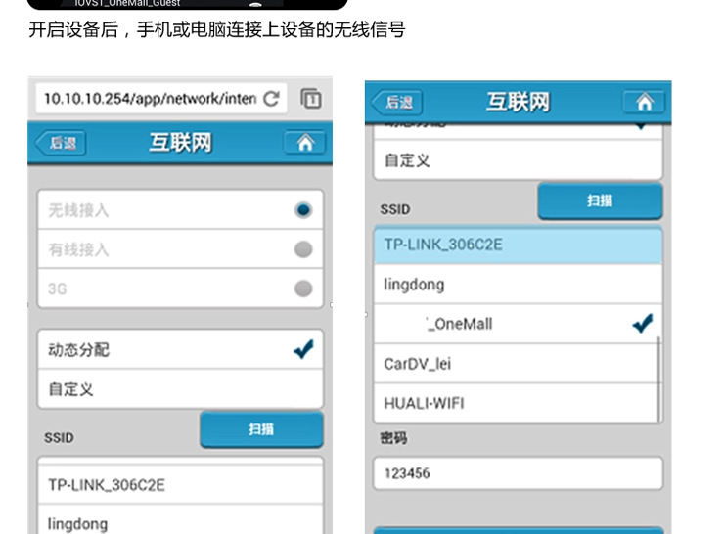
Task: Open the browser tabs icon
Action: tap(311, 99)
